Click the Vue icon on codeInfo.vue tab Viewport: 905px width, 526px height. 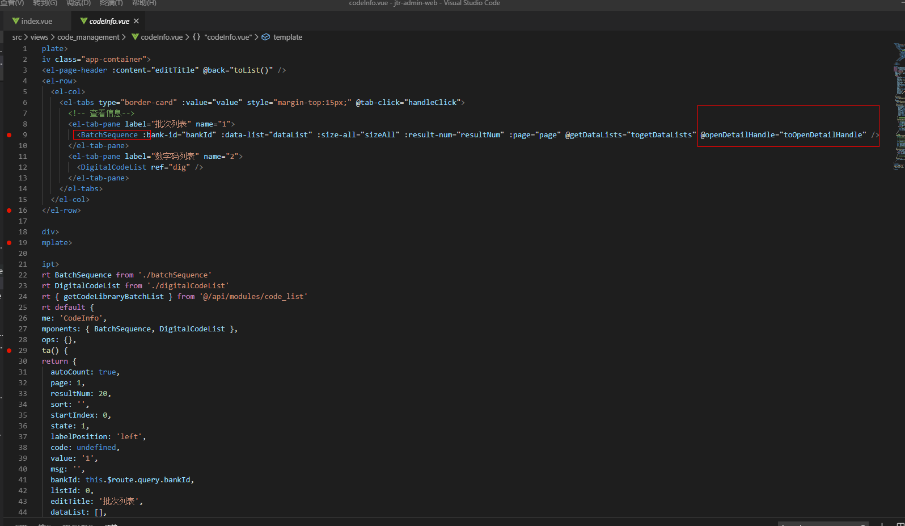[84, 21]
